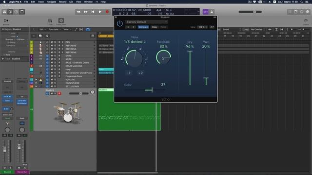The image size is (312, 175).
Task: Click the Echo slot in channel strip
Action: pyautogui.click(x=8, y=101)
